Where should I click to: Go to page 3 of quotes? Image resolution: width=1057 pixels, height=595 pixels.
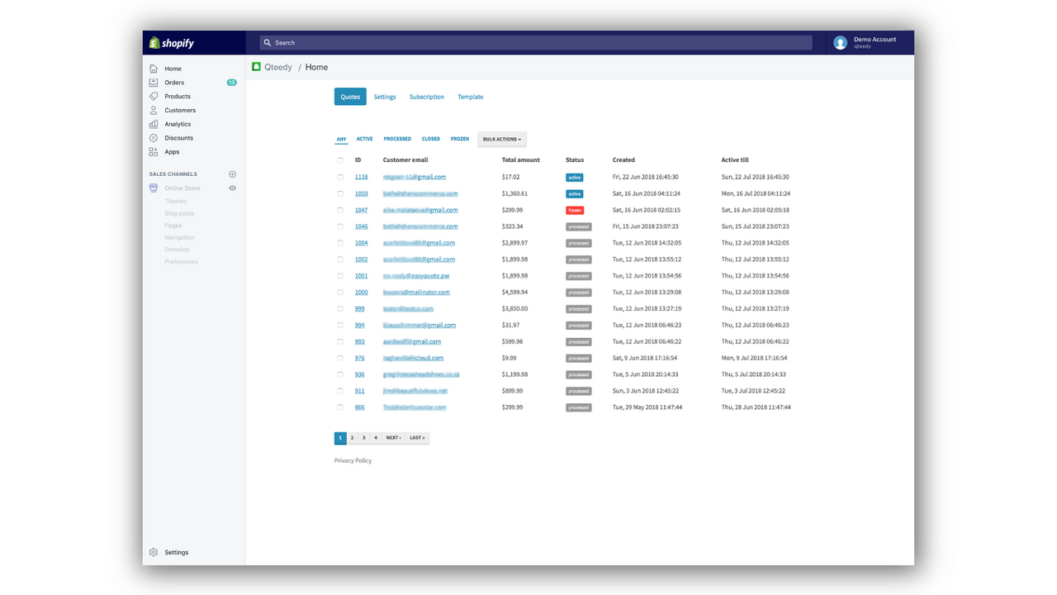click(x=363, y=438)
